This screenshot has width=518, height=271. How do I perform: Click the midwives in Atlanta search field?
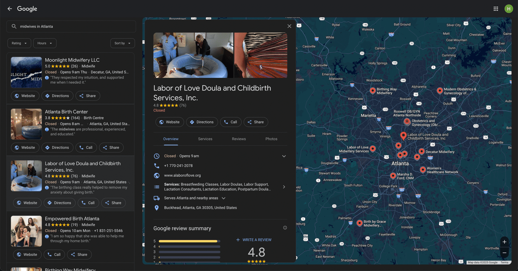71,27
